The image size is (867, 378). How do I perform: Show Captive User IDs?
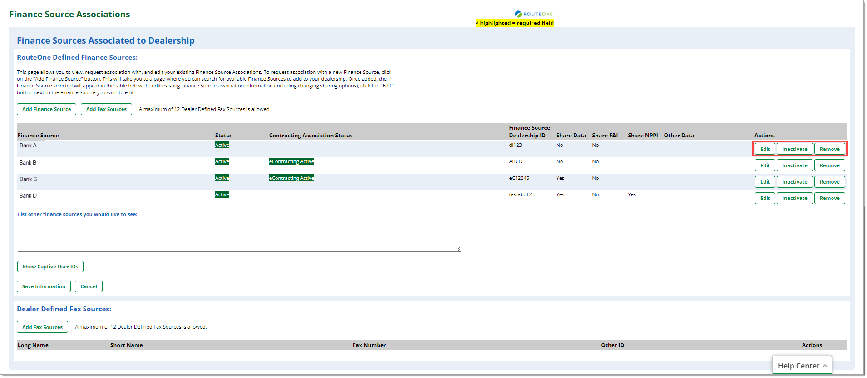click(x=50, y=267)
